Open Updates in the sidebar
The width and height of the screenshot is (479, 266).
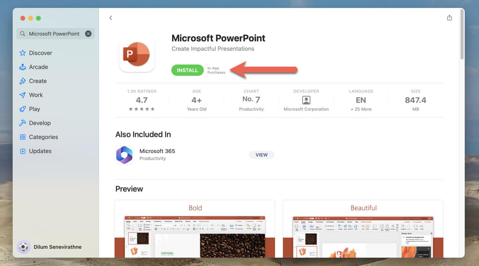pos(35,151)
